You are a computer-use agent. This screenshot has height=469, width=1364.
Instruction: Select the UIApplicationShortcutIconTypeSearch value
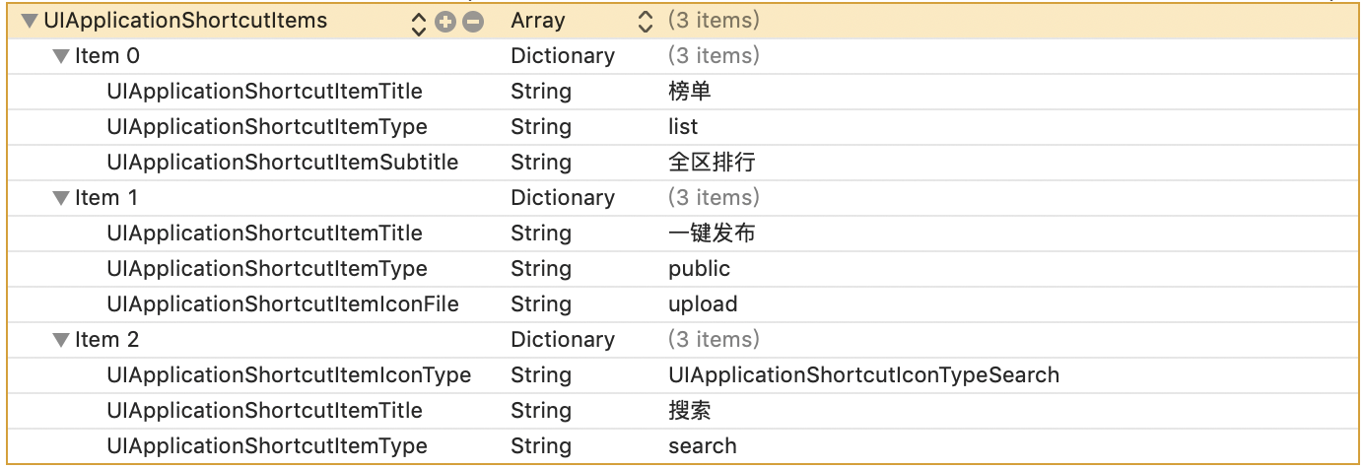pos(863,375)
